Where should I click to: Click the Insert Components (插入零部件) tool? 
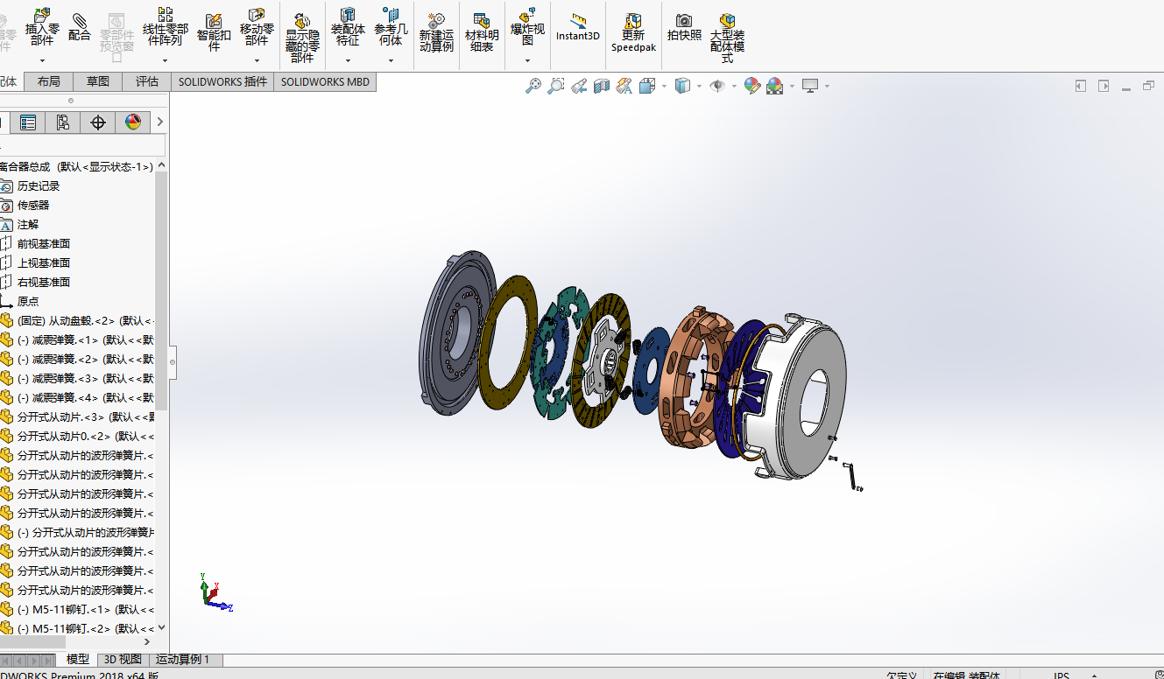tap(42, 27)
